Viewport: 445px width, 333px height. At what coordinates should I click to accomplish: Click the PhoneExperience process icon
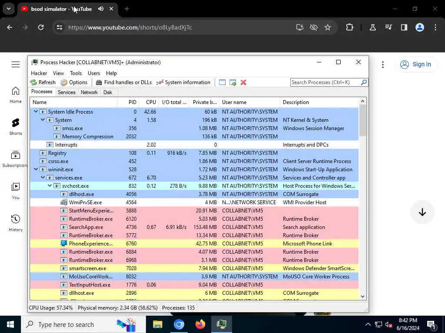click(x=64, y=244)
